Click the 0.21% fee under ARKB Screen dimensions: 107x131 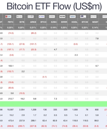[33, 28]
